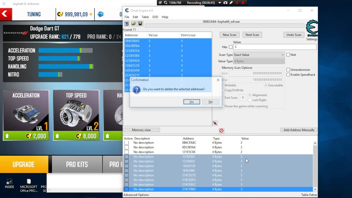The image size is (352, 198).
Task: Open the Help menu
Action: click(x=165, y=17)
